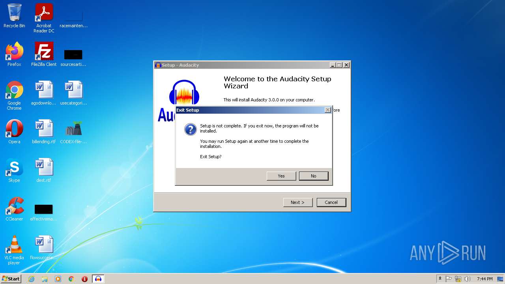This screenshot has height=284, width=505.
Task: Select the billending.rtf document icon
Action: [x=44, y=132]
